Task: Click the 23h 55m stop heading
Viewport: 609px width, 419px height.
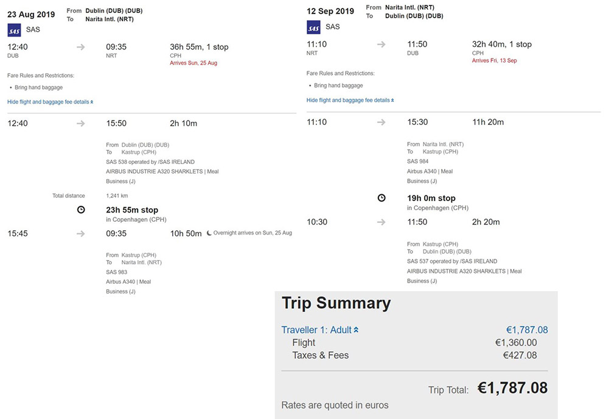Action: 132,210
